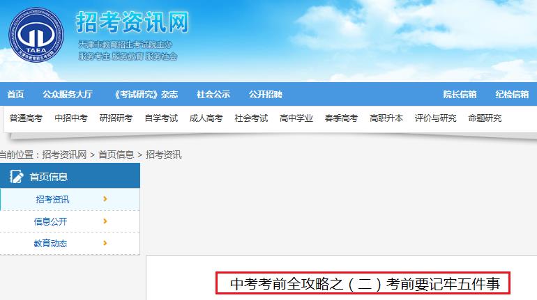The height and width of the screenshot is (300, 537).
Task: Click orange chevron next to 招考资讯
Action: coord(105,199)
